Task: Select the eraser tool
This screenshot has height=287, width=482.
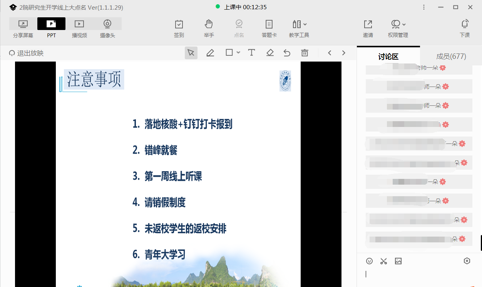Action: 270,53
